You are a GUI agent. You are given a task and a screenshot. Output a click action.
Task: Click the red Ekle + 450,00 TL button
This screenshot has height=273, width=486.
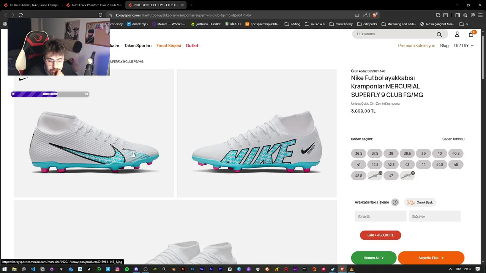click(380, 235)
